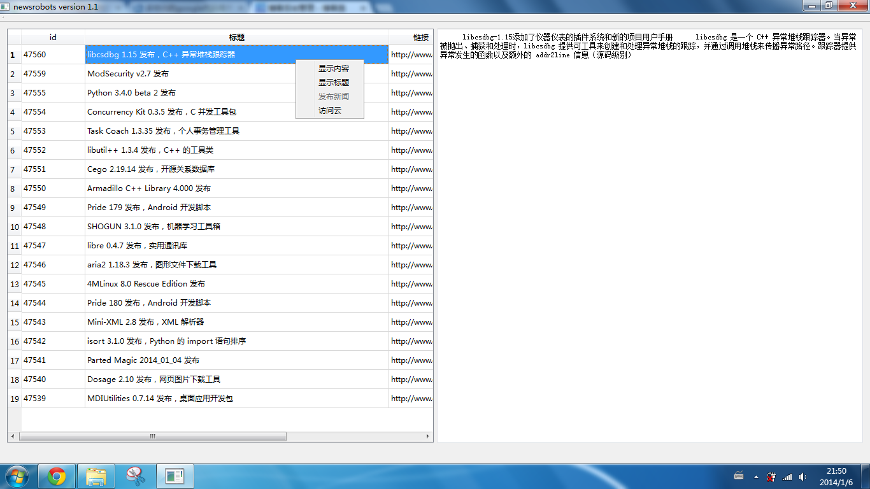Viewport: 870px width, 489px height.
Task: Click id cell 47539
Action: pos(53,399)
